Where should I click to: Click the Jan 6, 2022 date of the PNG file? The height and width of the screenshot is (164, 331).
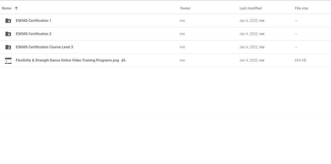click(248, 60)
